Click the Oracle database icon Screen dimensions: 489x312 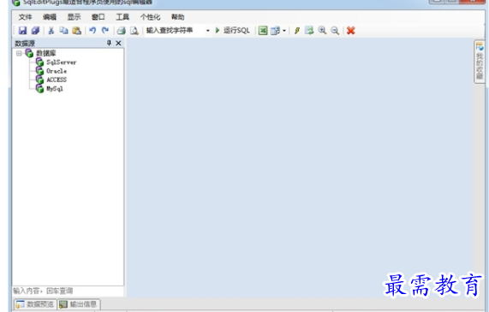click(x=39, y=71)
